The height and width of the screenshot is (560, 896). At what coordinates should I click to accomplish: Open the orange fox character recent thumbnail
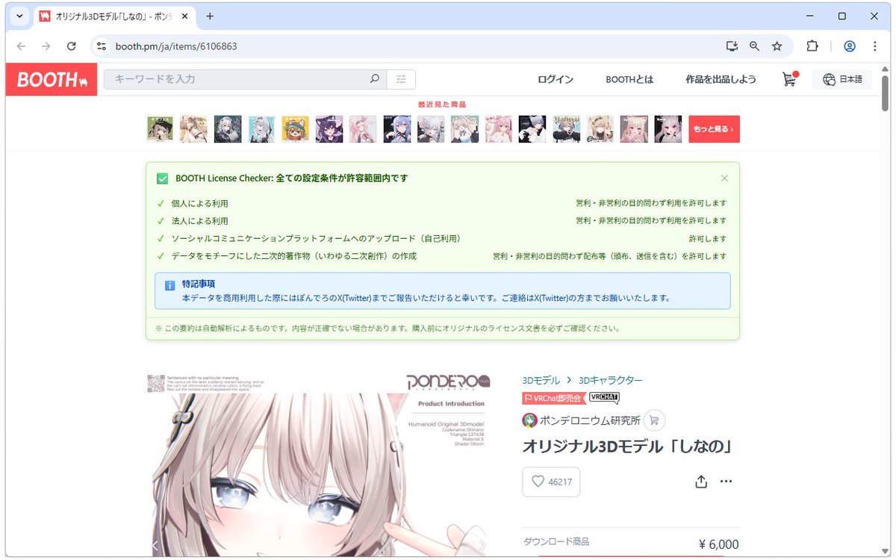tap(296, 129)
